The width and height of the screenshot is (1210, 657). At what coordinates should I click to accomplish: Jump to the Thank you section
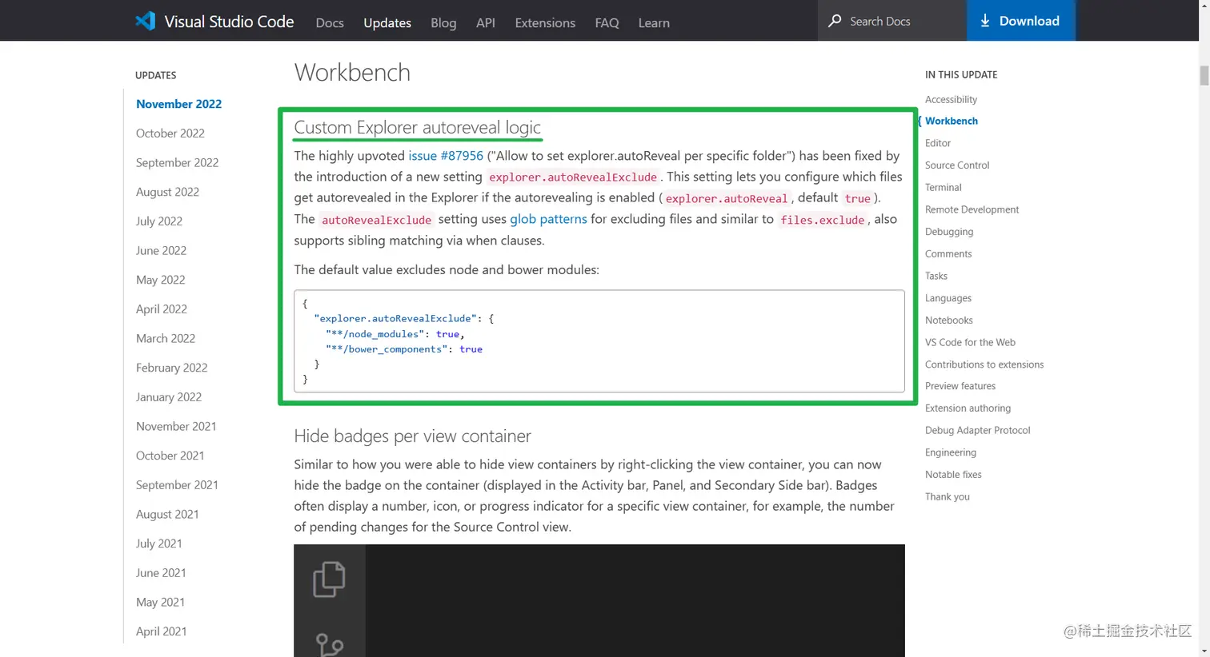tap(948, 496)
